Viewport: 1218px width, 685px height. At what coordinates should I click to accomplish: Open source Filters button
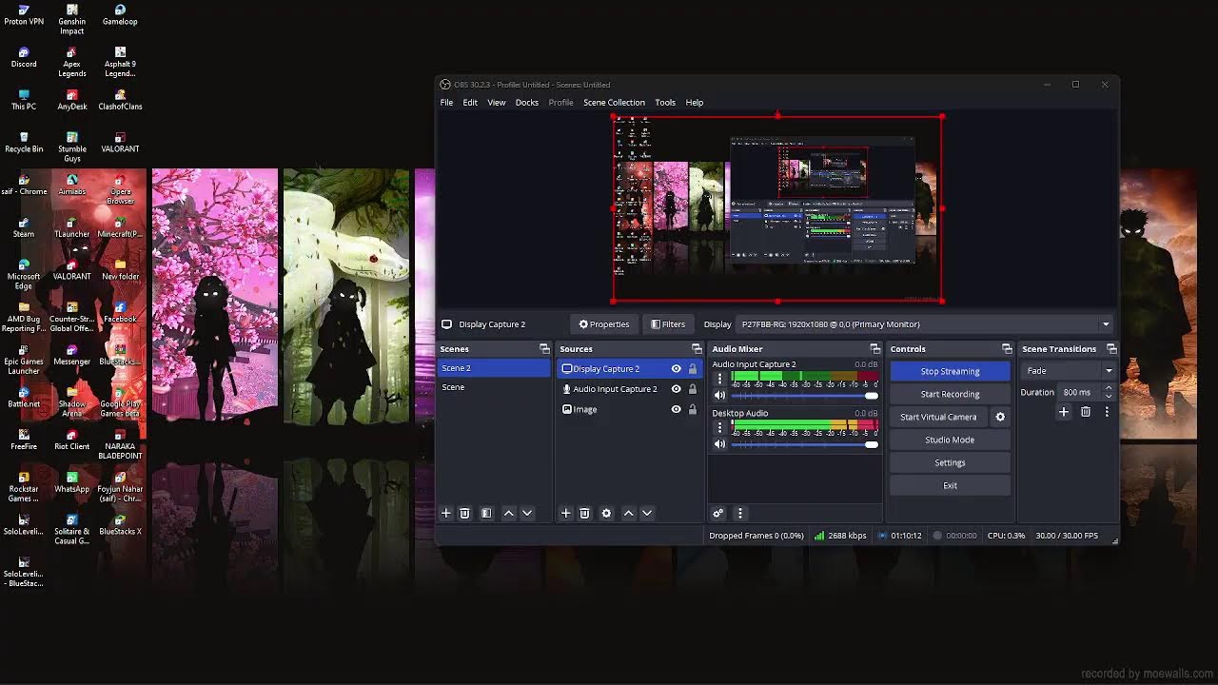click(668, 324)
